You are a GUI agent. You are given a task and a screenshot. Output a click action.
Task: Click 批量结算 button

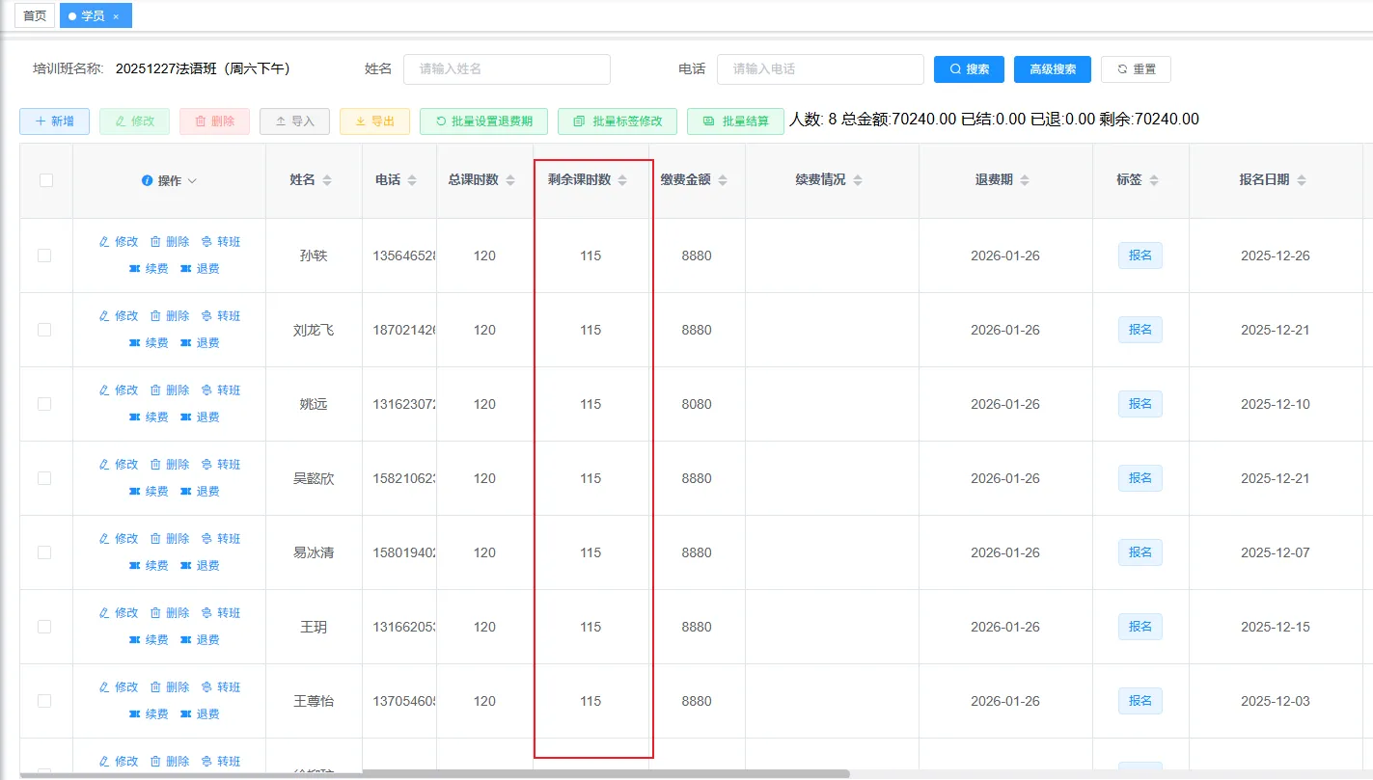point(735,121)
